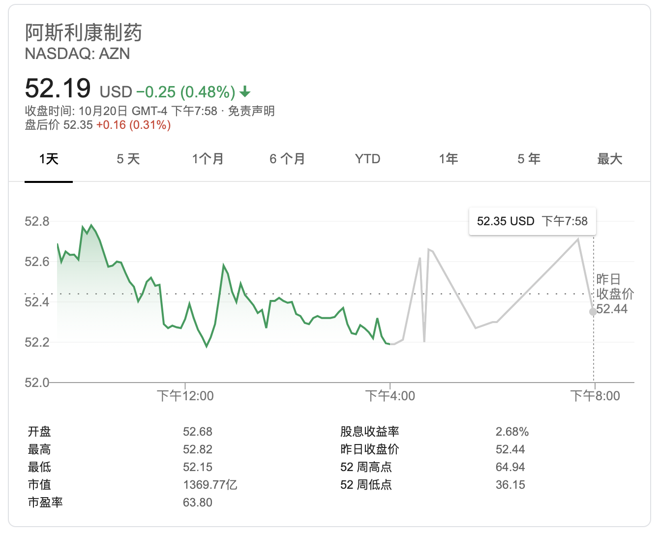Click the gray data point at chart end
Viewport: 659px width, 534px height.
(593, 311)
